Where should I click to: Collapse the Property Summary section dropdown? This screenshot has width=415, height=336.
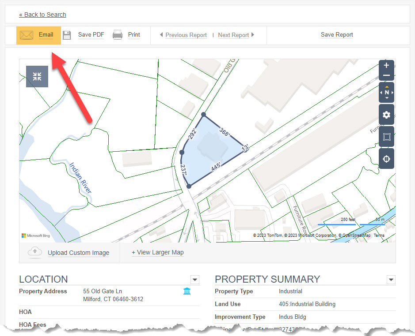[x=391, y=280]
